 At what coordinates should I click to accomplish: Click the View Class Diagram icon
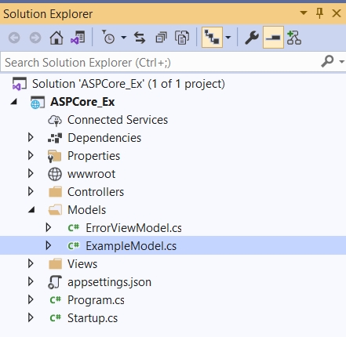coord(294,38)
